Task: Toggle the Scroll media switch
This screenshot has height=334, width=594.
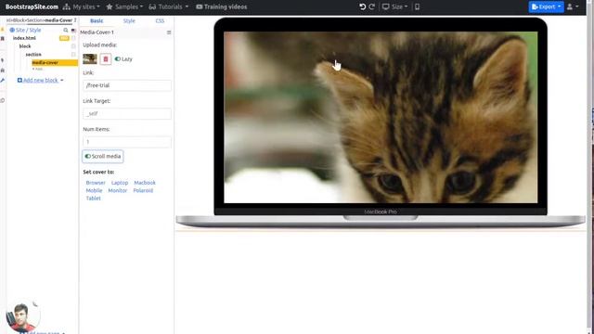Action: [87, 157]
